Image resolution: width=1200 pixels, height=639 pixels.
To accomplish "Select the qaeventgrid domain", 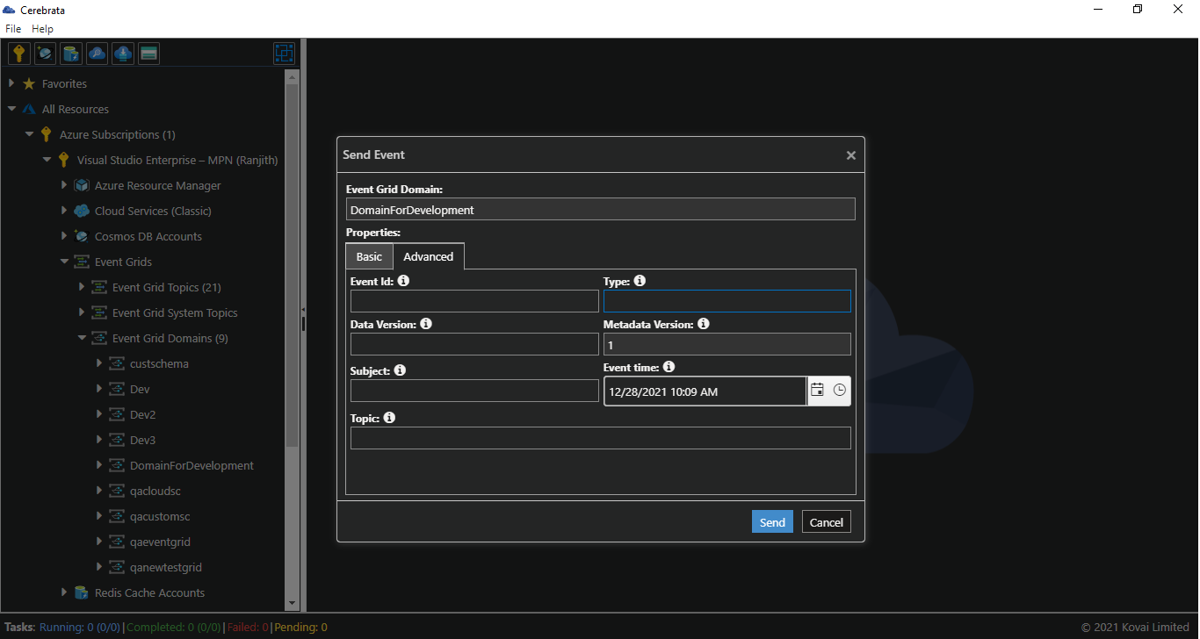I will 160,542.
